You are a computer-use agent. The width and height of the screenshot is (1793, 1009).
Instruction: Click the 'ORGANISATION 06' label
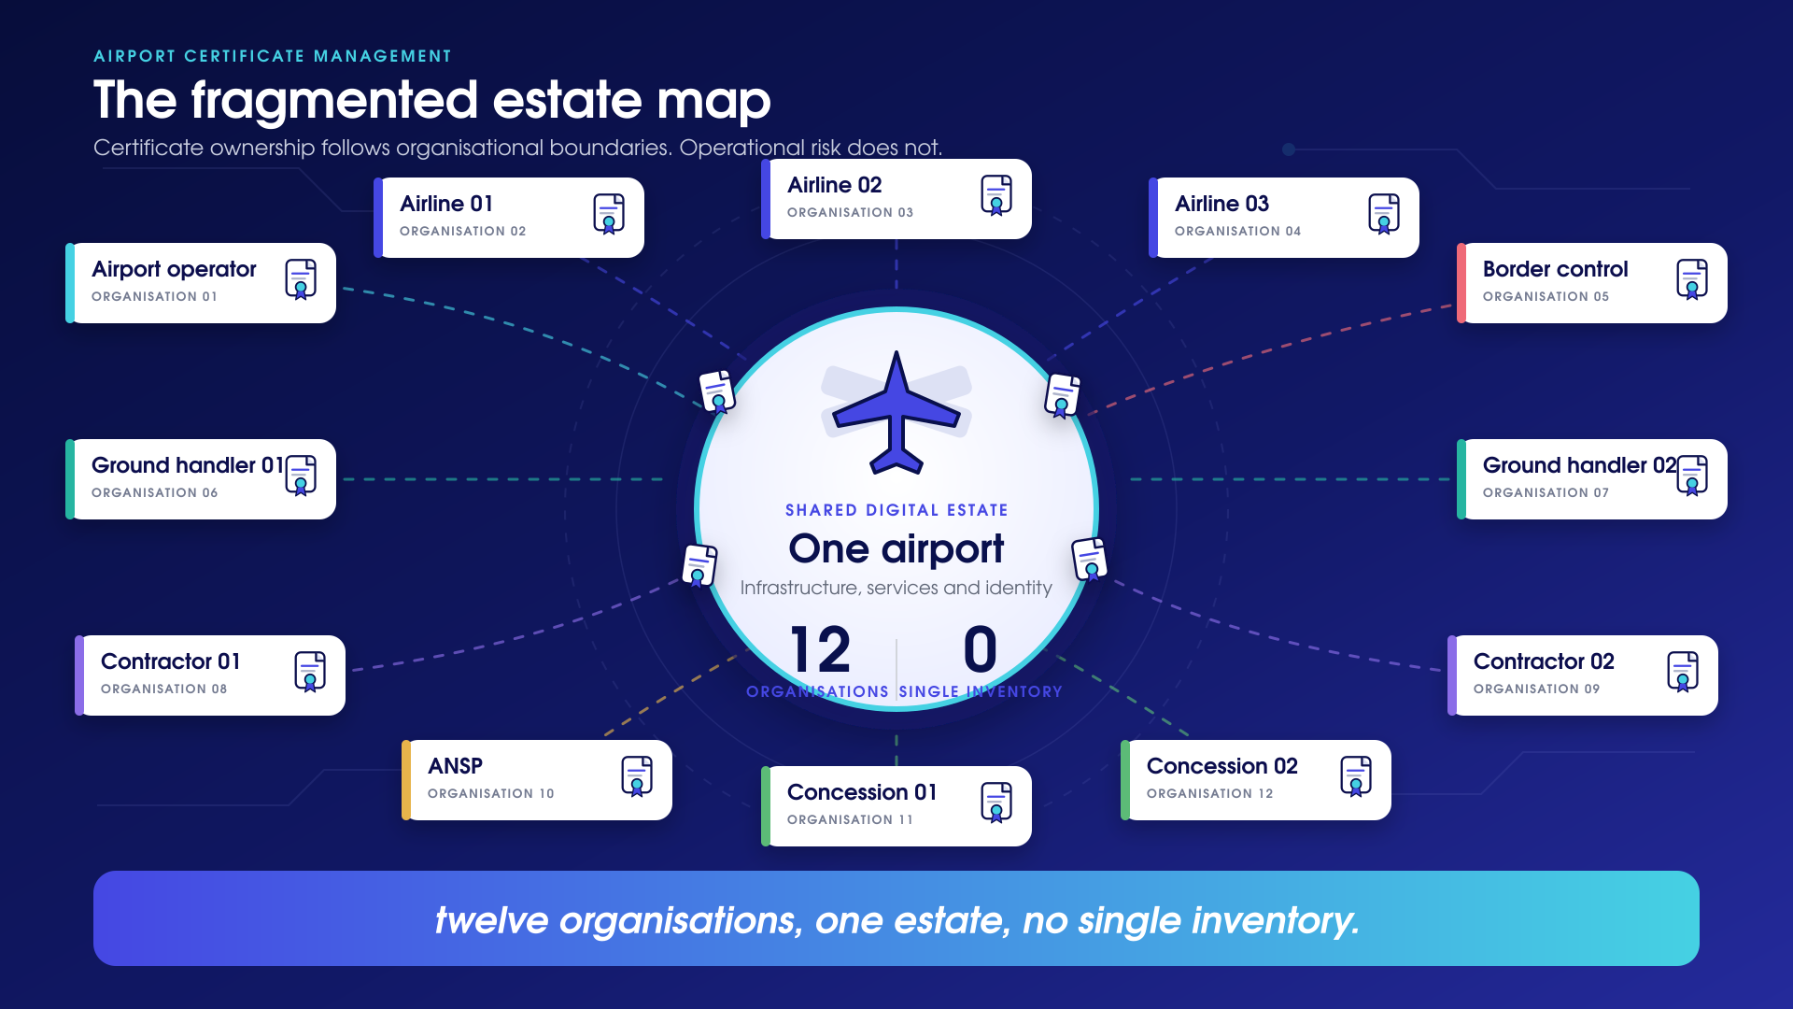click(x=155, y=492)
